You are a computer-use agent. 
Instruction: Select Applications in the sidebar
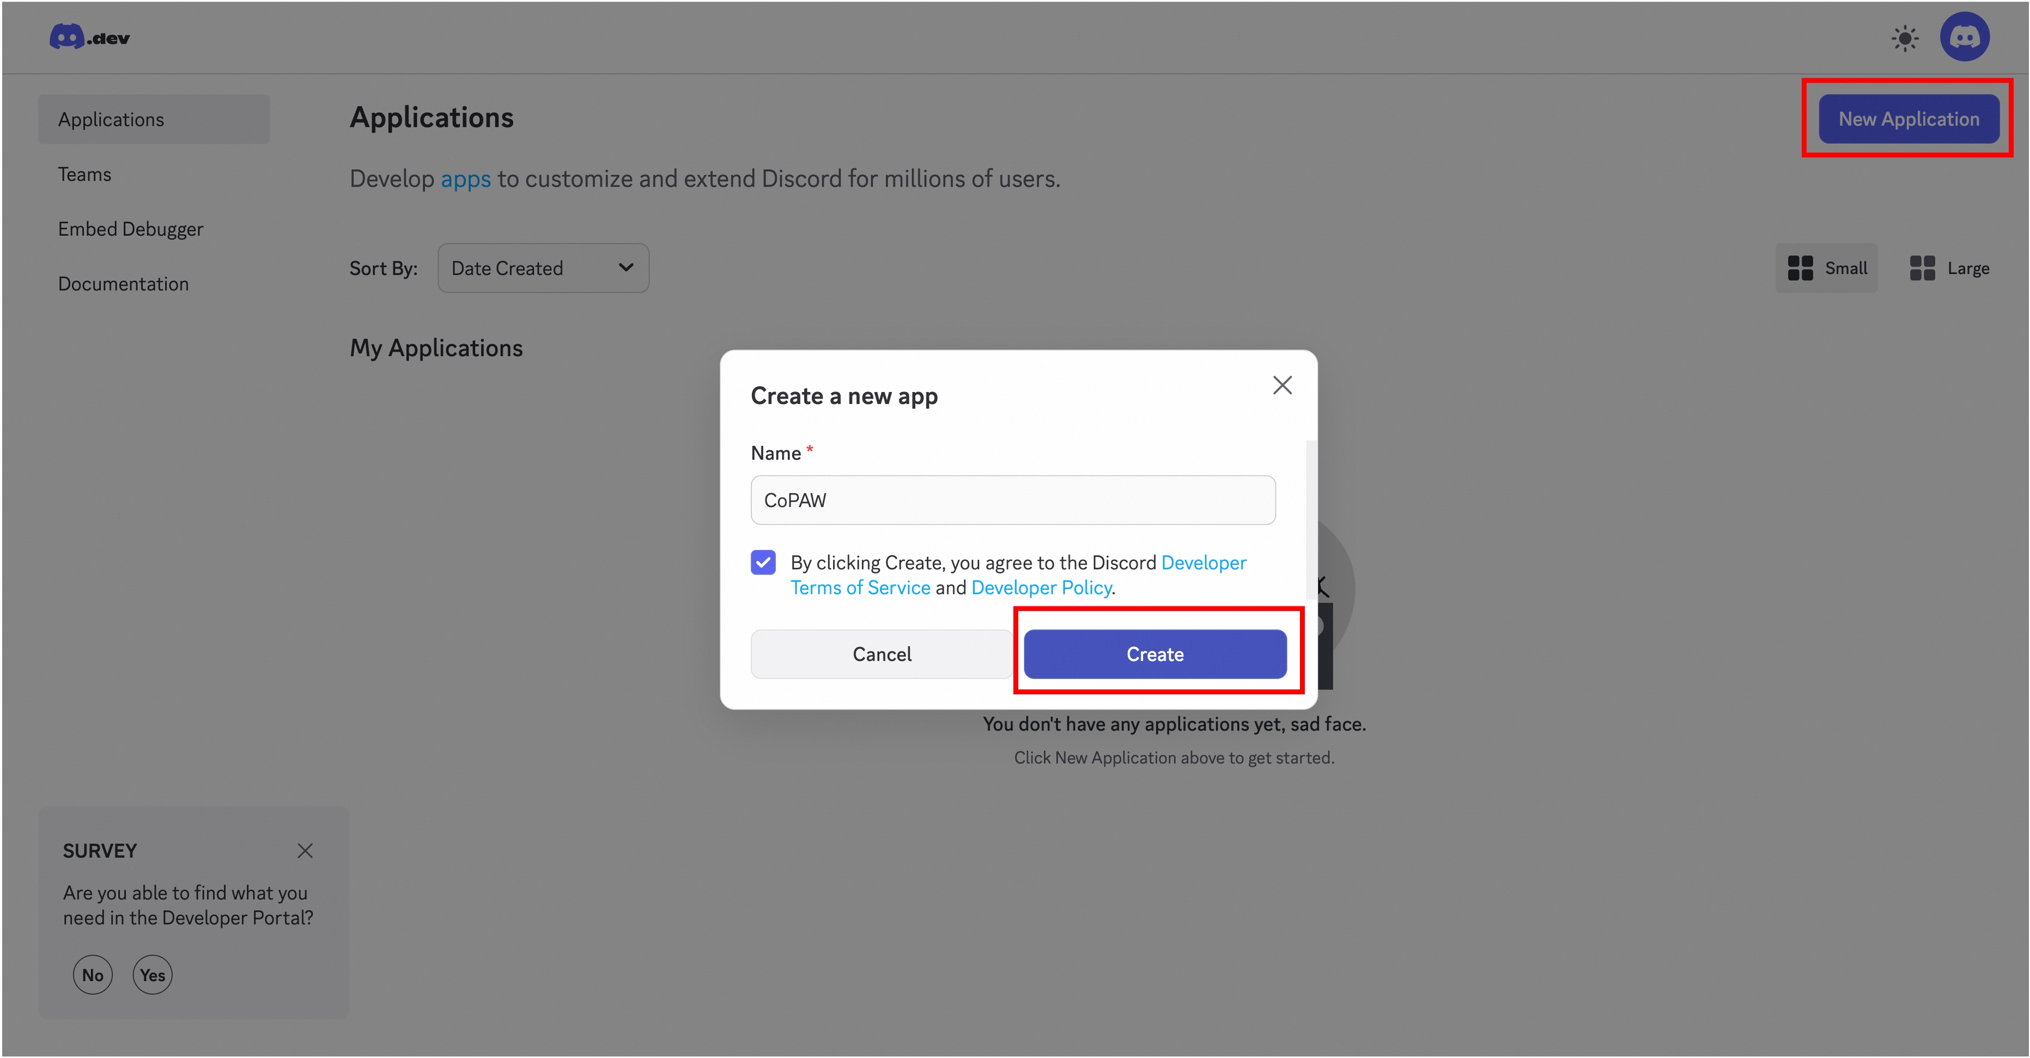[x=111, y=119]
